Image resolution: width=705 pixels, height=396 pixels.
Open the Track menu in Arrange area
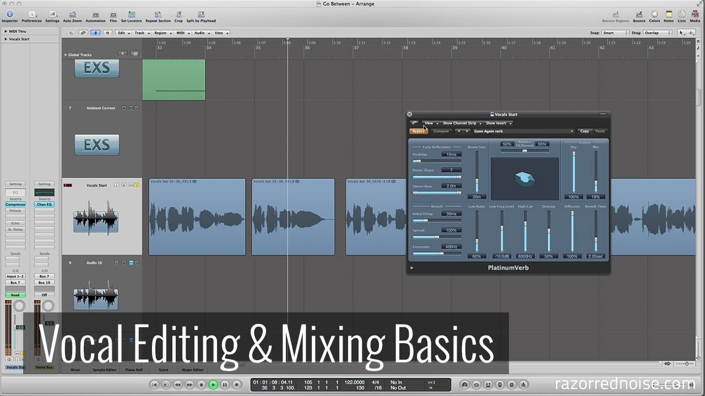coord(141,33)
